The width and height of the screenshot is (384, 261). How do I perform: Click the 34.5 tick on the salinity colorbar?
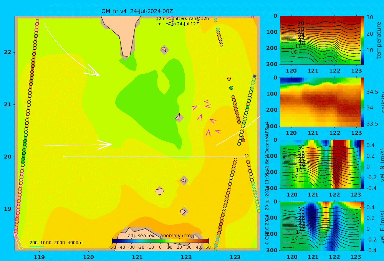click(372, 92)
